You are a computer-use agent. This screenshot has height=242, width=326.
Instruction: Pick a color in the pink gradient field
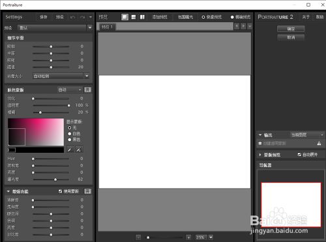(36, 132)
